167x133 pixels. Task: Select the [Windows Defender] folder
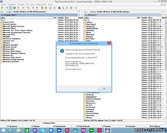tap(10, 45)
